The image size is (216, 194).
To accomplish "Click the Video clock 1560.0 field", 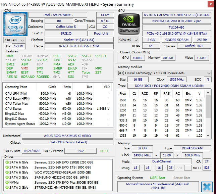I will click(x=202, y=58).
